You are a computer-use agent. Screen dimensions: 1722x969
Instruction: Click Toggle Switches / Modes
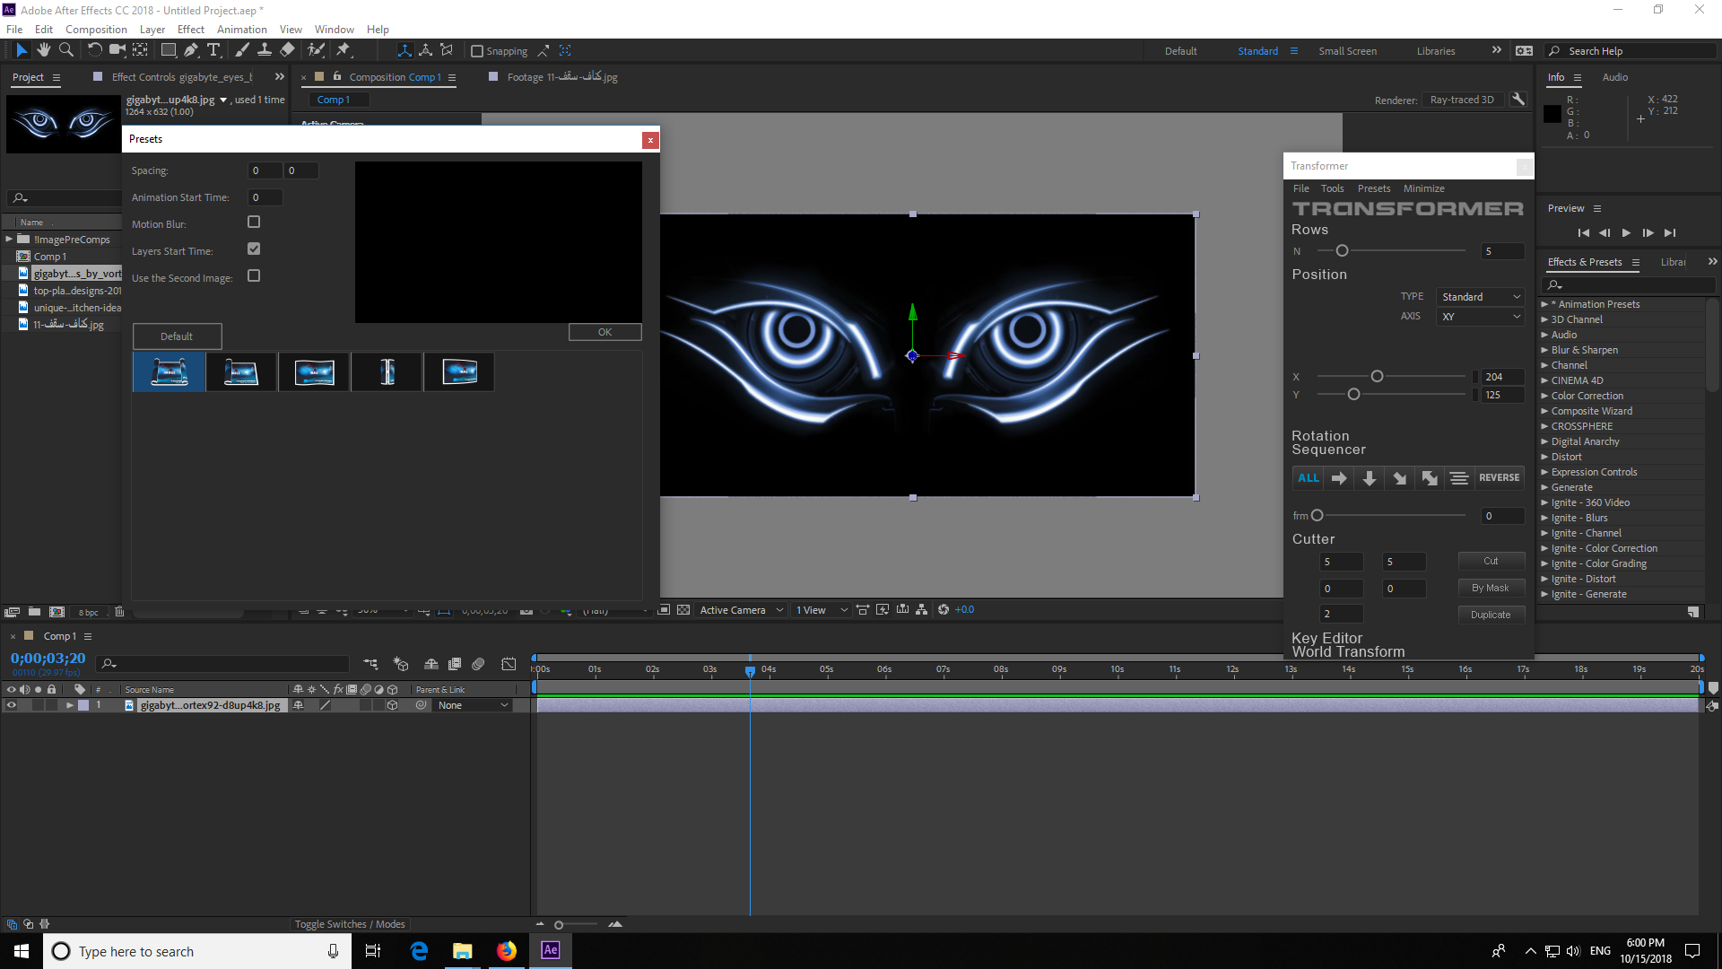[350, 924]
